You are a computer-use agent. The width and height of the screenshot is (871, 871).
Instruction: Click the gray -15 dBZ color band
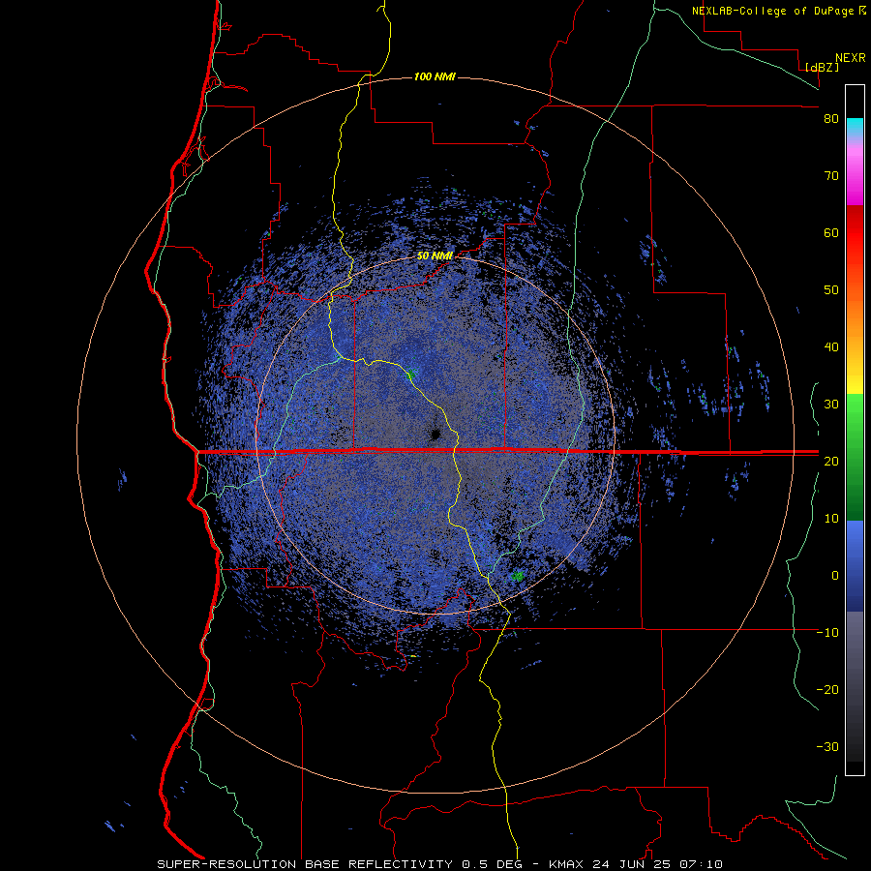click(855, 661)
